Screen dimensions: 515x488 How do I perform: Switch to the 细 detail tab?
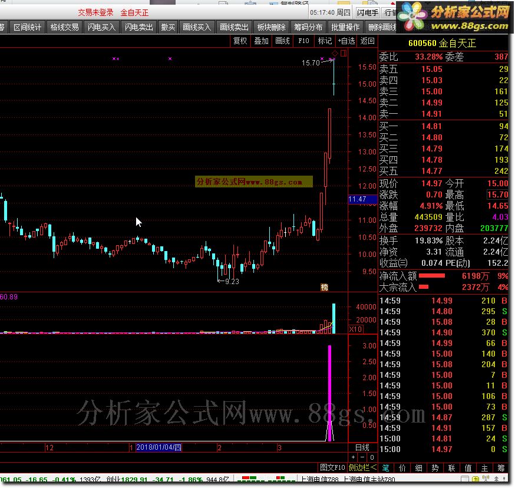coord(418,467)
